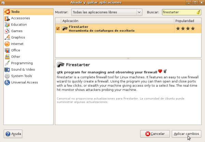Viewport: 205px width, 142px height.
Task: Uncheck the Firestarter install checkbox
Action: click(x=58, y=29)
